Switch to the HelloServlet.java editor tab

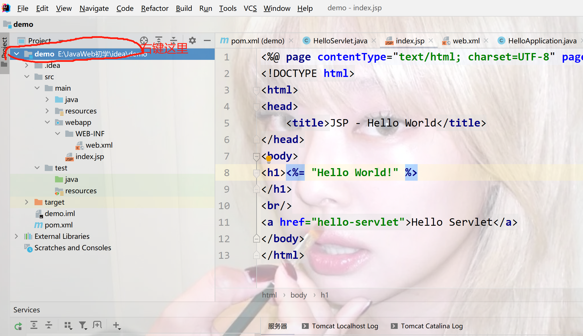tap(340, 40)
